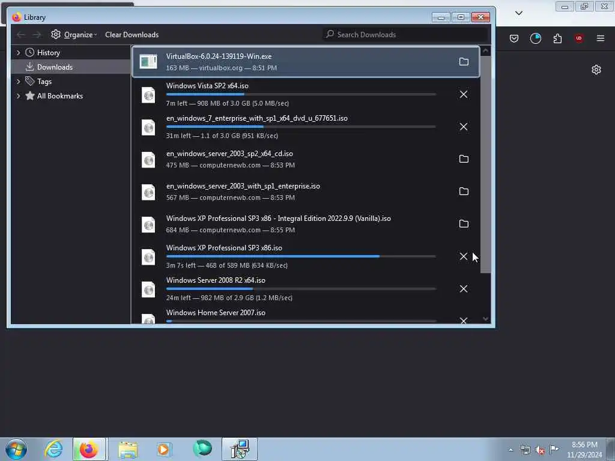Select Windows Home Server 2007.iso filename

pyautogui.click(x=216, y=313)
